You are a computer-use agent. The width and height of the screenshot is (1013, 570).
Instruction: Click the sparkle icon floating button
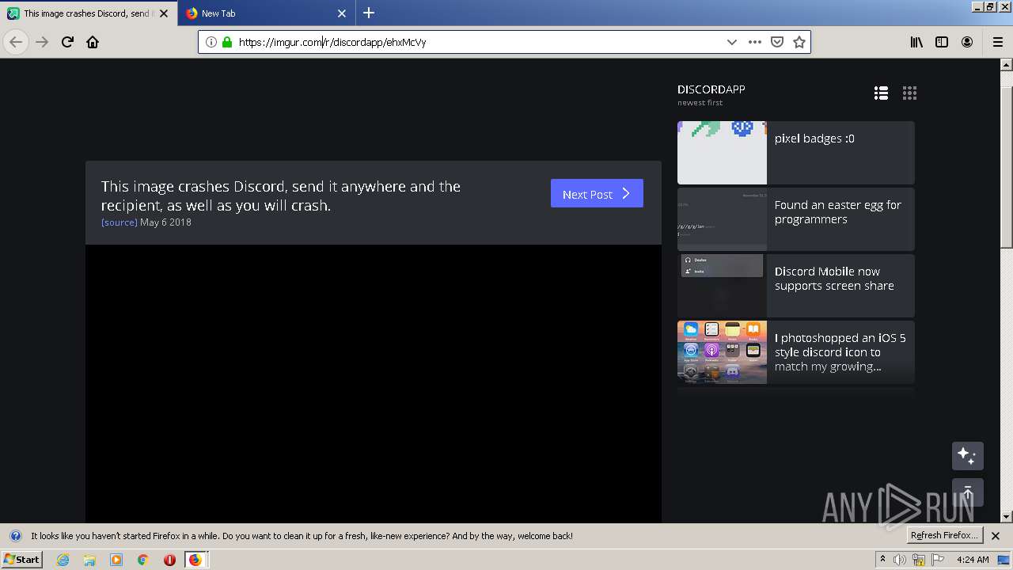967,456
